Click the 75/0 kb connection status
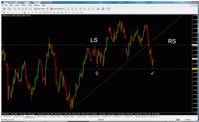 188,119
